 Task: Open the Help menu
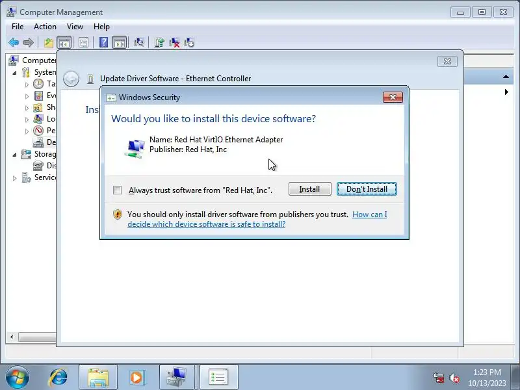[101, 27]
